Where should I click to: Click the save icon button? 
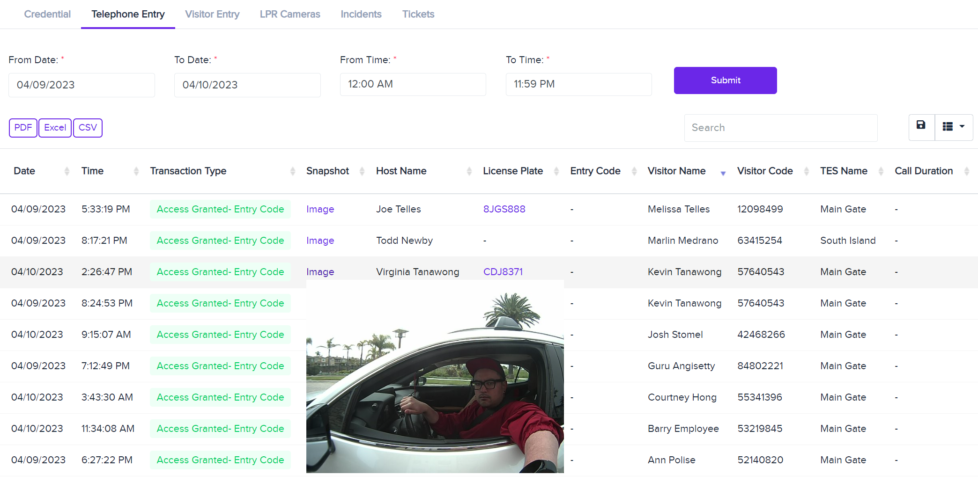tap(921, 127)
